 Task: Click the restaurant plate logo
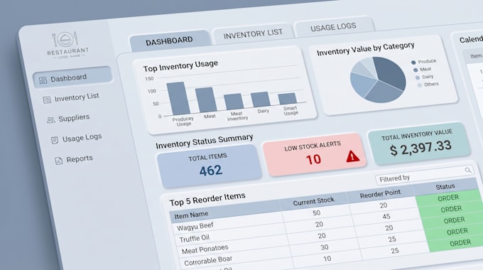click(65, 40)
